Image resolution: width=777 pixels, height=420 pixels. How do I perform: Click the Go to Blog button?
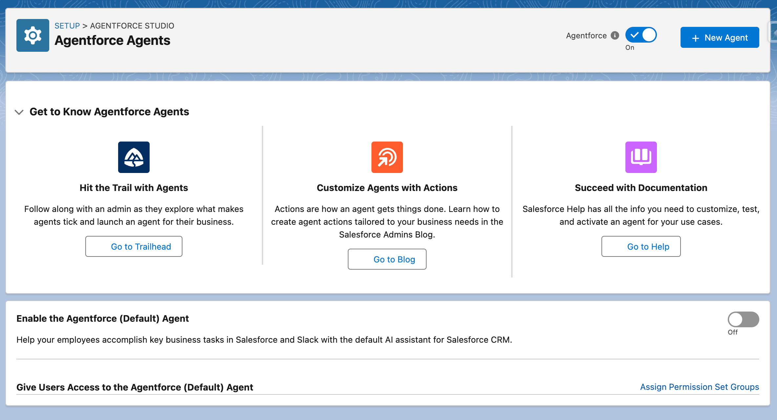click(x=387, y=259)
